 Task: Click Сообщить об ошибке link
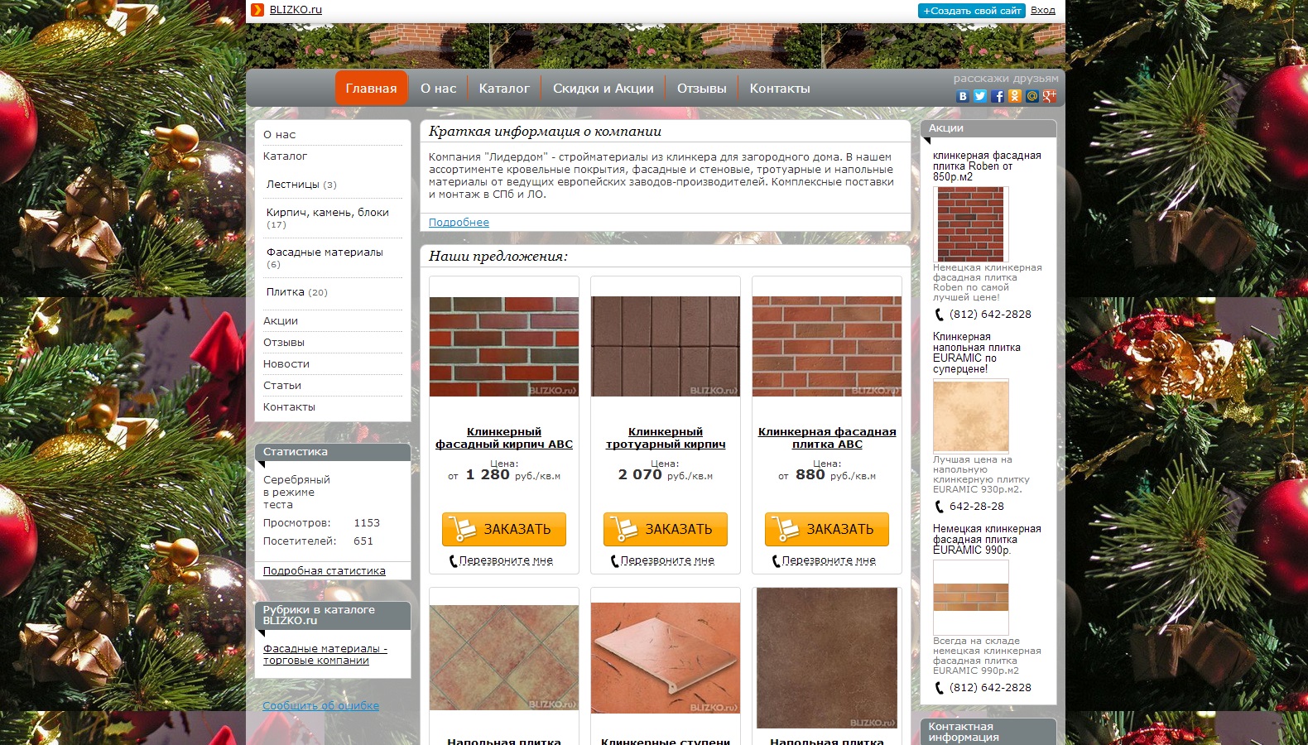[321, 705]
